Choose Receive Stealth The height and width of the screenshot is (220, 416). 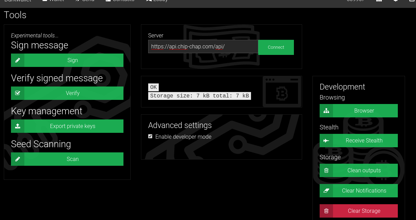pyautogui.click(x=364, y=141)
